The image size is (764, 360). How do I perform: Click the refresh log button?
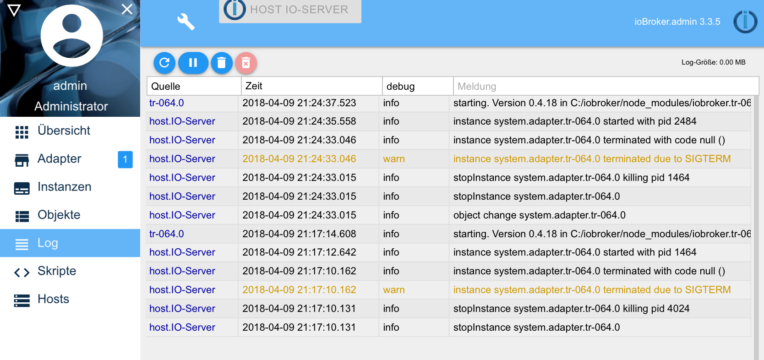point(164,63)
